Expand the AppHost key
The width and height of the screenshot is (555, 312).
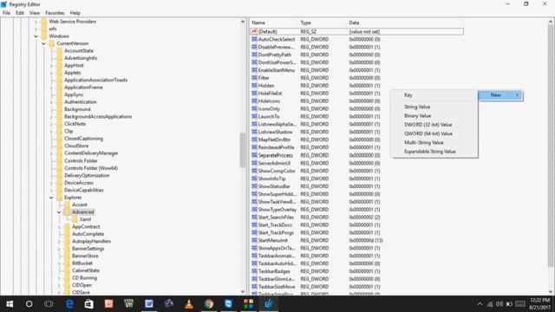coord(51,66)
